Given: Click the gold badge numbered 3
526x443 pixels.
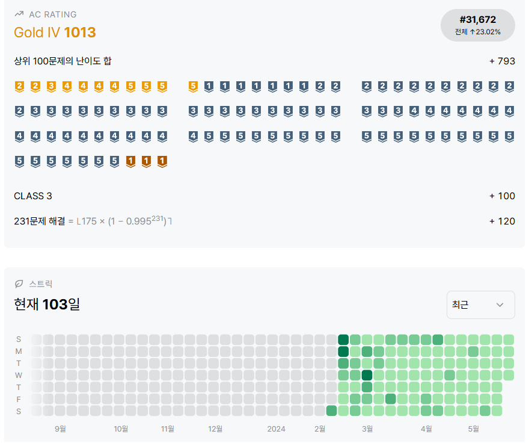Looking at the screenshot, I should (51, 86).
